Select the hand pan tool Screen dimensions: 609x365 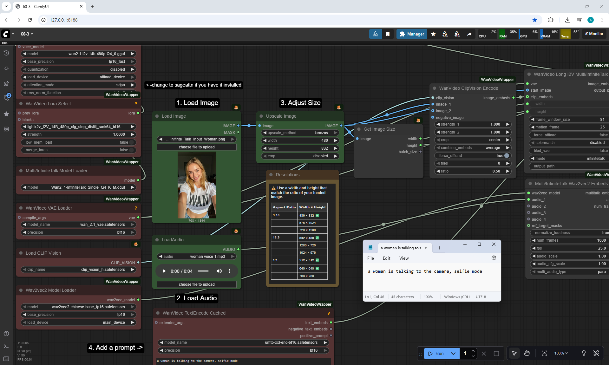click(x=527, y=353)
